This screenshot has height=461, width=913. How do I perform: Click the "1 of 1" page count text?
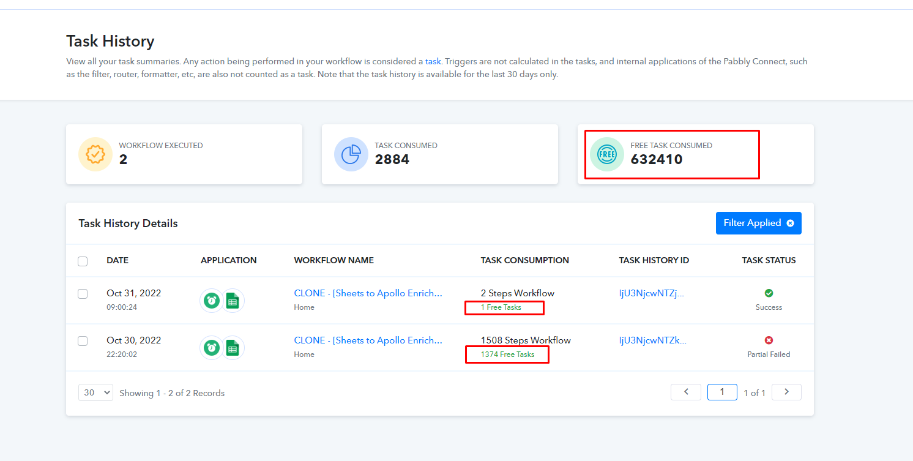tap(755, 393)
